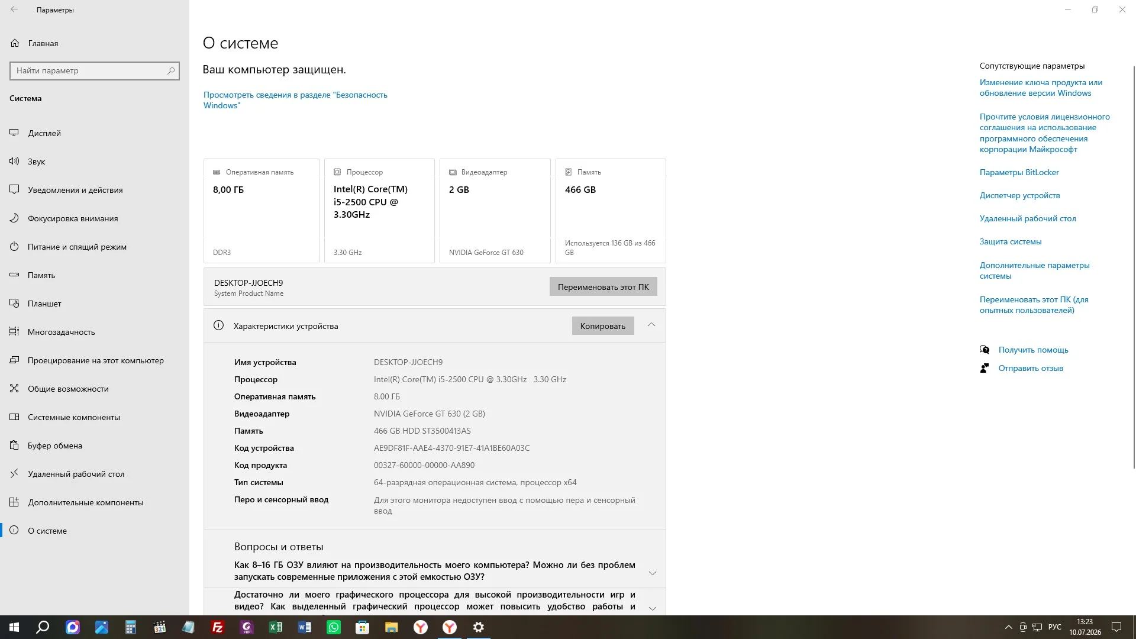Click Отправить отзыв feedback link
The height and width of the screenshot is (639, 1136).
pyautogui.click(x=1031, y=368)
